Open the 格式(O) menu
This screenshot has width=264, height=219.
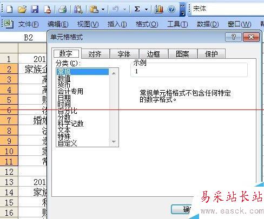[147, 24]
